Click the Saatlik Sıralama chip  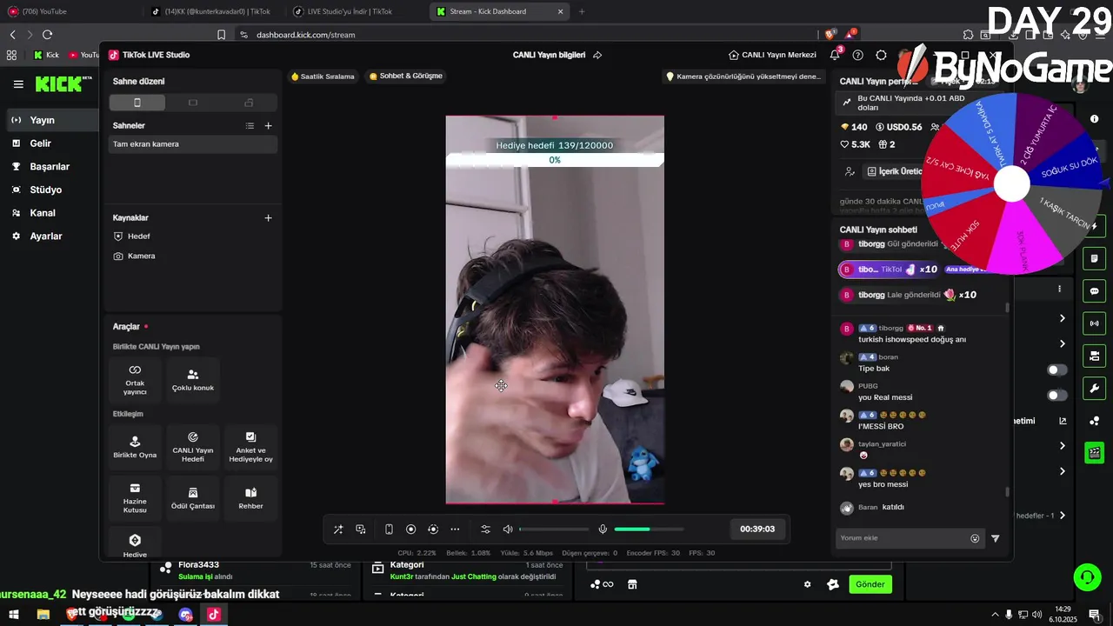[x=323, y=77]
